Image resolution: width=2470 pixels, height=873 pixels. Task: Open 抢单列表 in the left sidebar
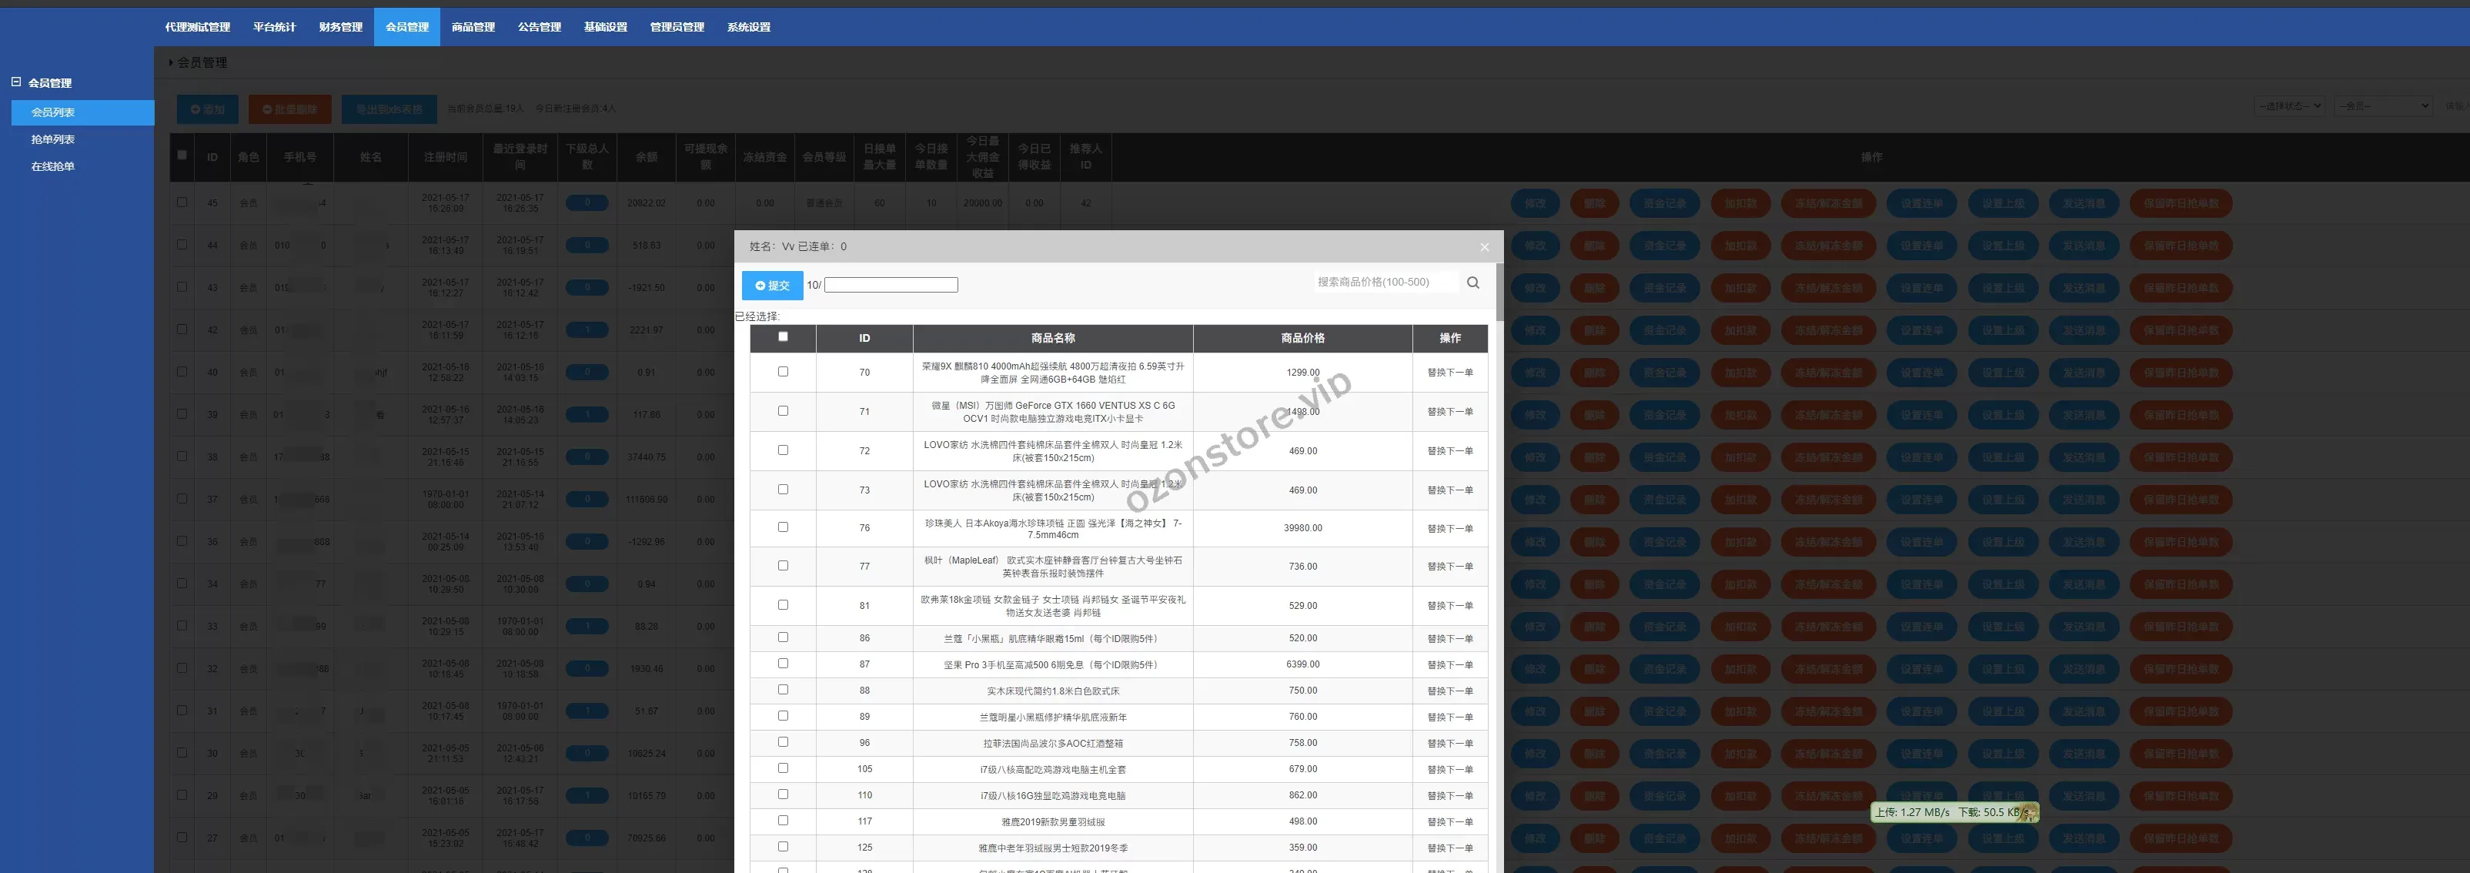coord(53,139)
